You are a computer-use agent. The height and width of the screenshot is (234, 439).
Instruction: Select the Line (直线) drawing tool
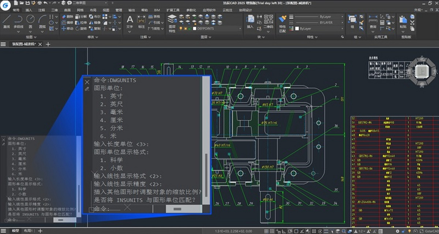point(7,18)
